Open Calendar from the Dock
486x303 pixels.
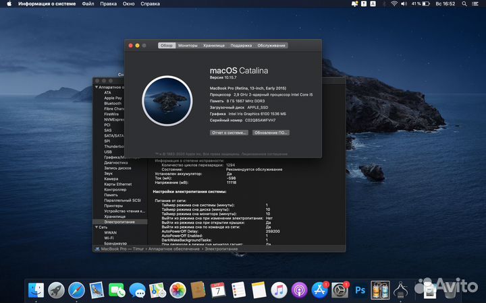[x=218, y=290]
